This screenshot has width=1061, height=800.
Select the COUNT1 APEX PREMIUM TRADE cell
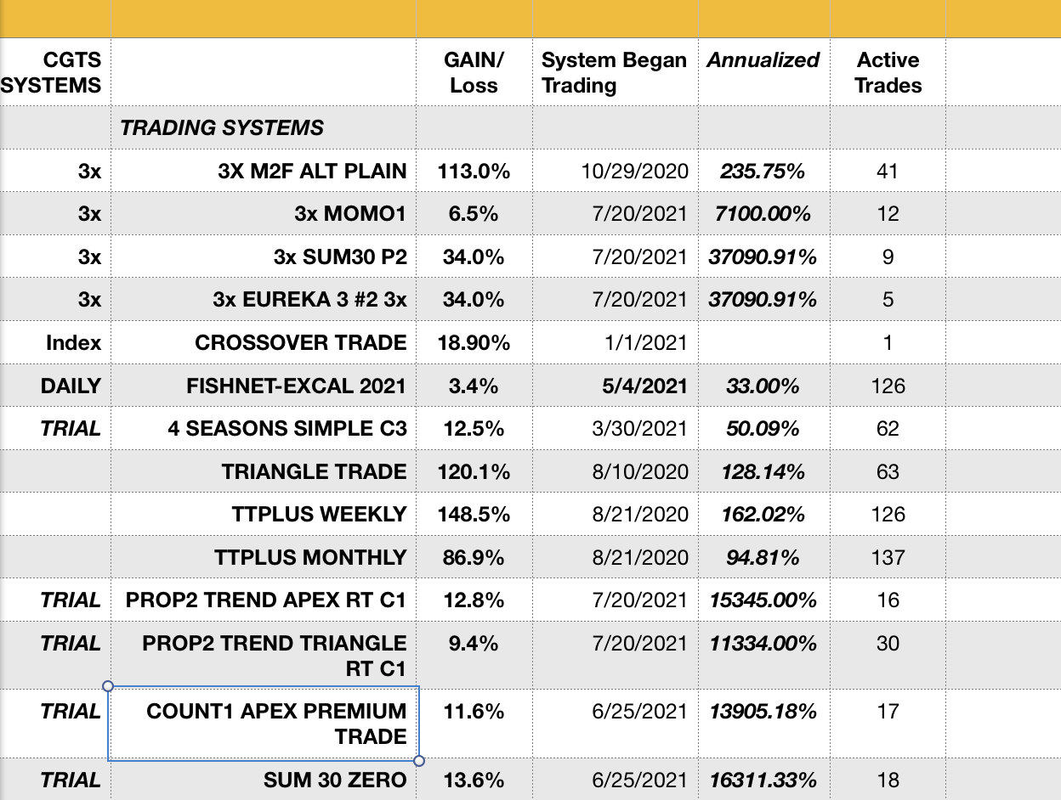click(264, 724)
